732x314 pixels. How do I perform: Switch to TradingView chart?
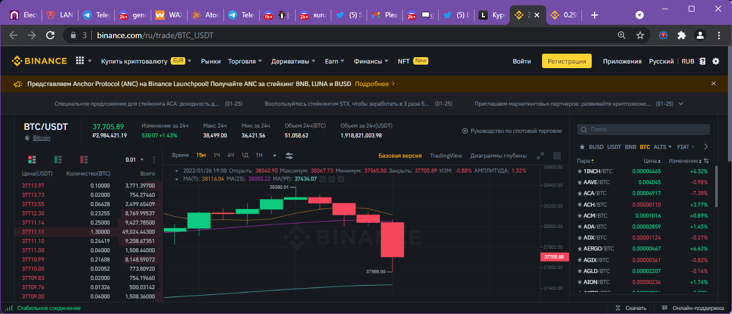click(x=446, y=155)
